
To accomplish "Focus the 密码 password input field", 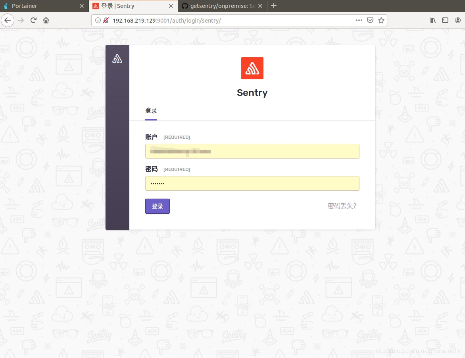I will (x=252, y=184).
